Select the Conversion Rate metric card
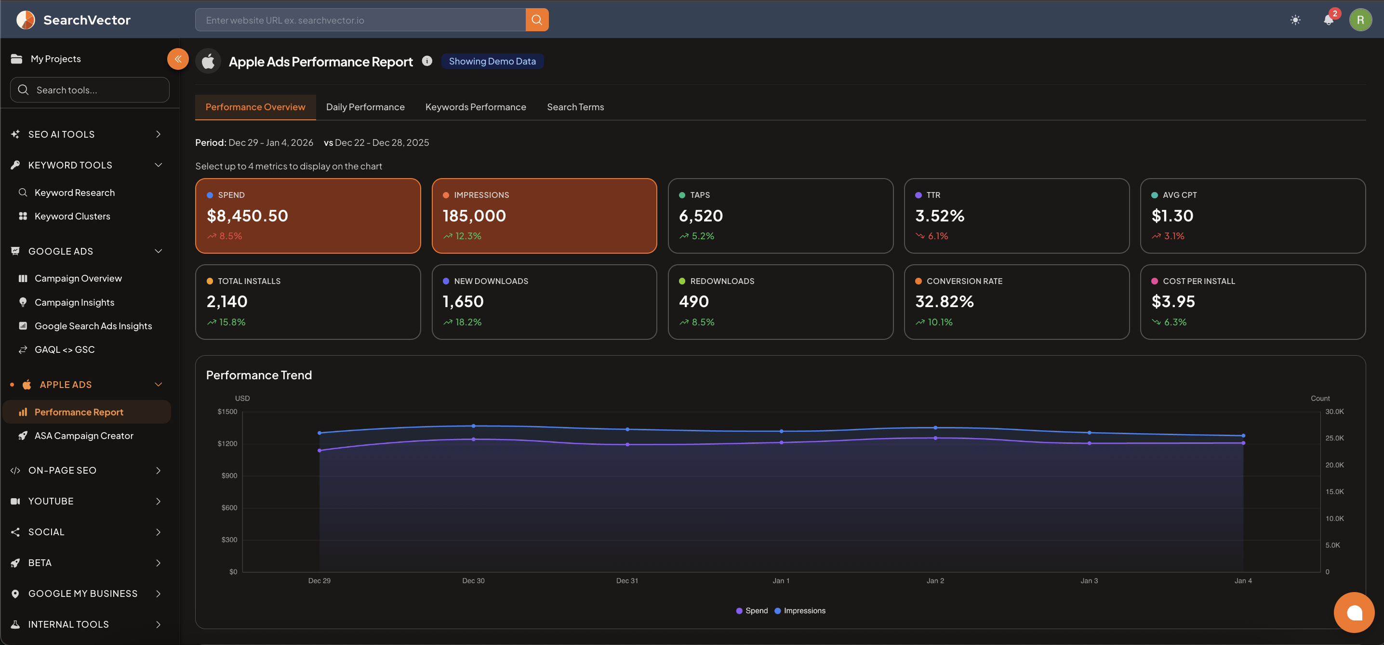 pos(1016,302)
